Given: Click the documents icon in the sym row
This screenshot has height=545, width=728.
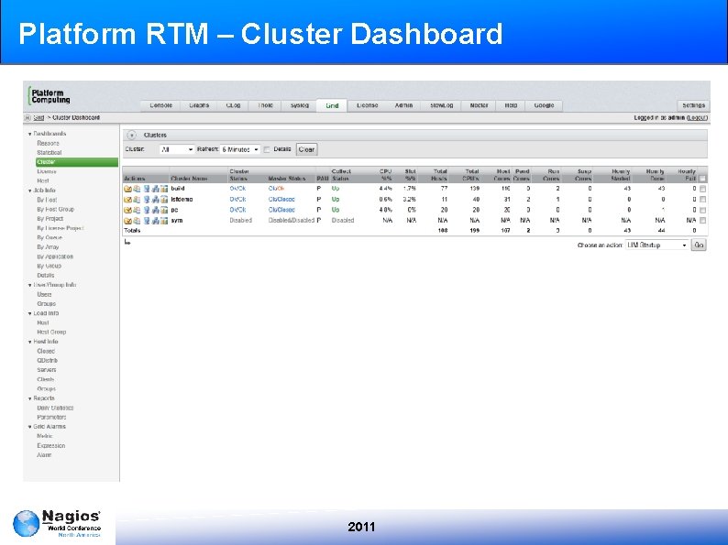Looking at the screenshot, I should tap(137, 221).
